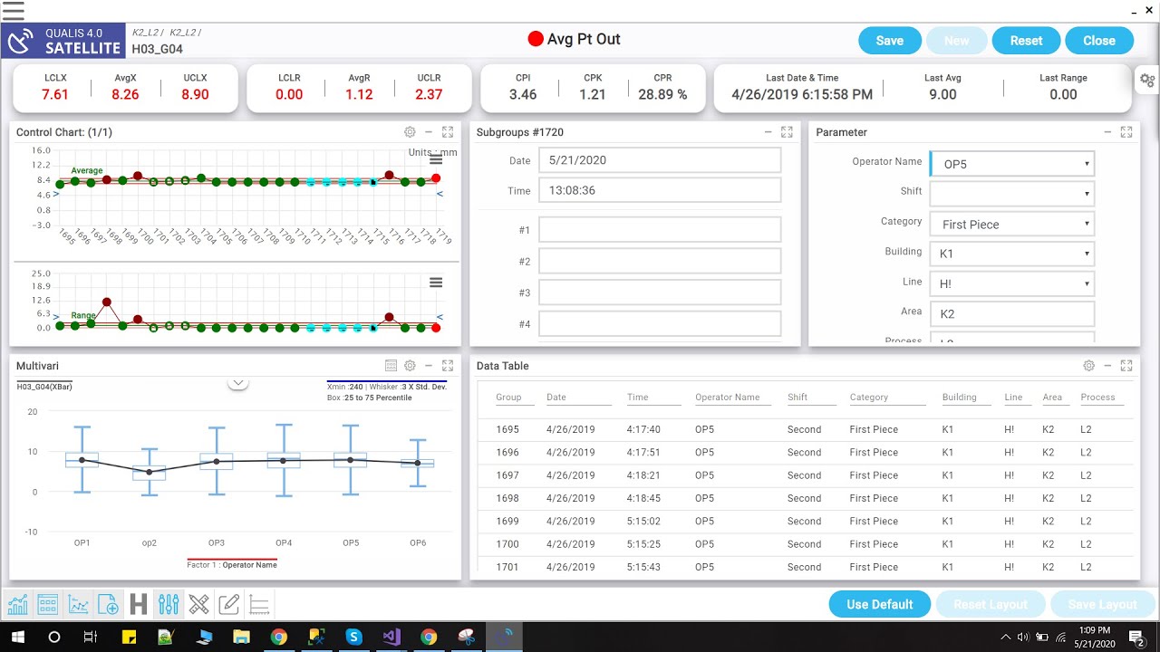
Task: Open the hamburger navigation menu at top left
Action: pos(13,9)
